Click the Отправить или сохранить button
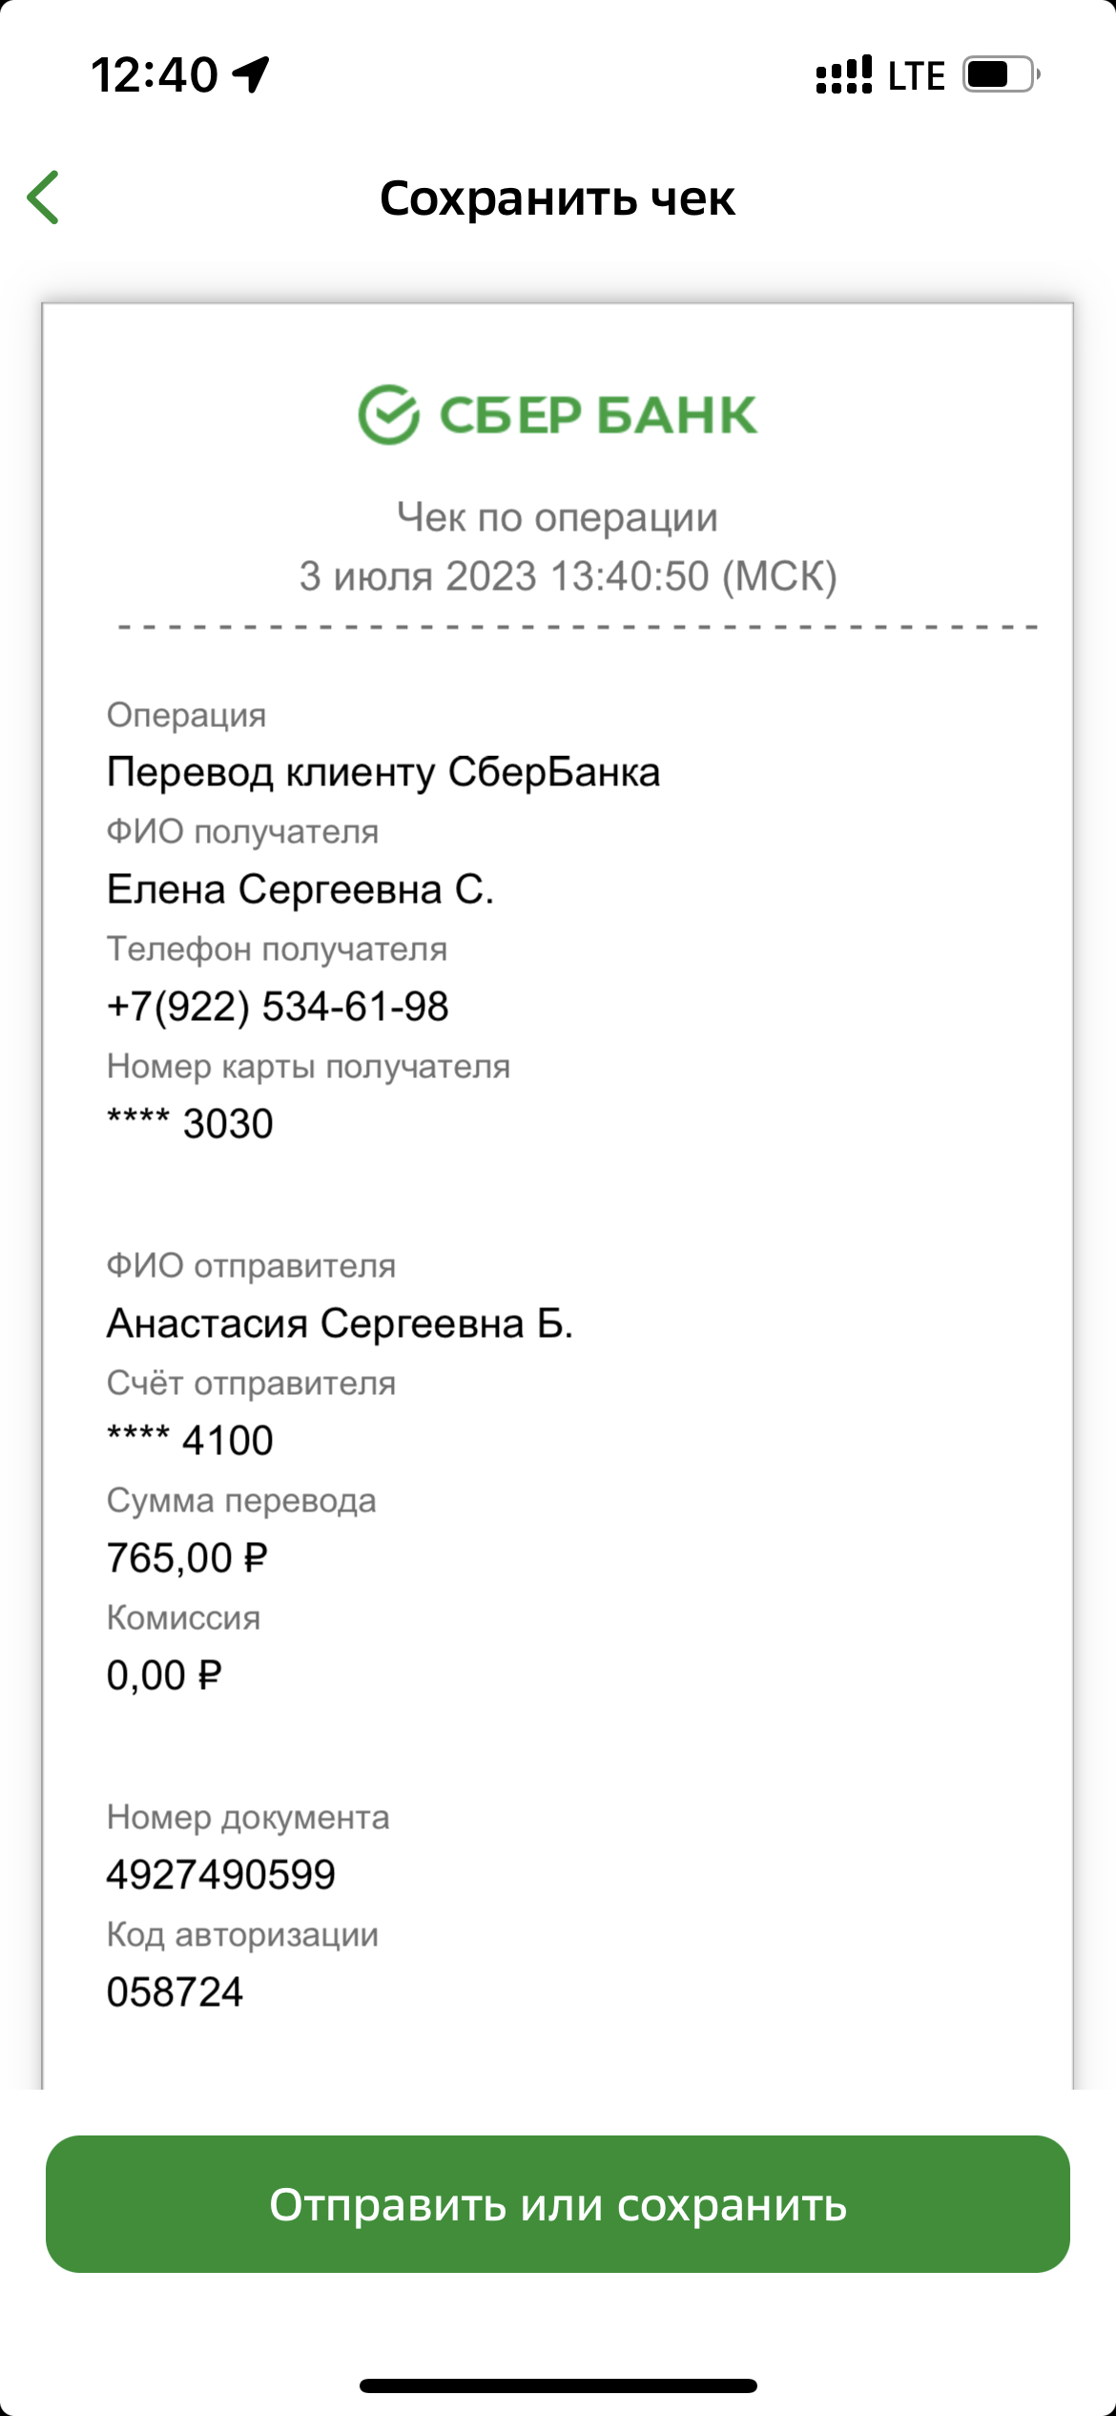Screen dimensions: 1116x2416 [558, 2204]
